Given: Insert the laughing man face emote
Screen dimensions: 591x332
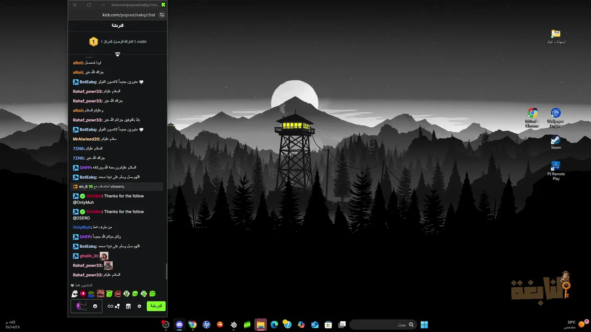Looking at the screenshot, I should coord(100,294).
